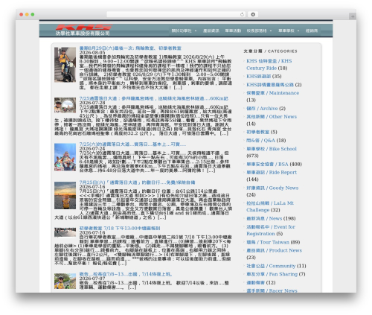Click thumbnail of 敬告 校長 post

click(65, 281)
